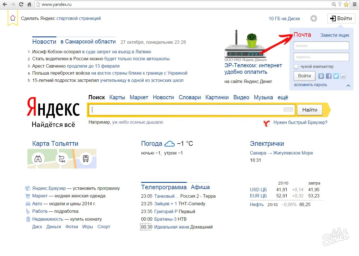The height and width of the screenshot is (256, 359).
Task: Click into the логин input field
Action: 321,46
